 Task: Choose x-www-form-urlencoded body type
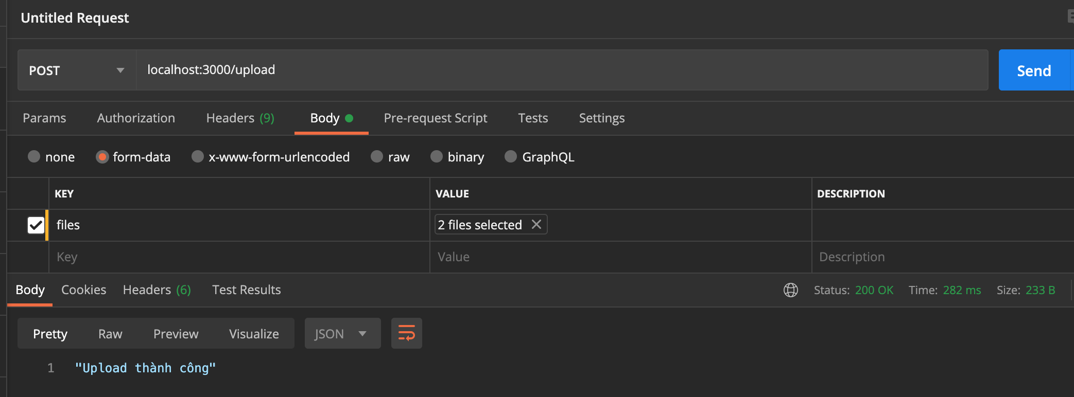[198, 156]
